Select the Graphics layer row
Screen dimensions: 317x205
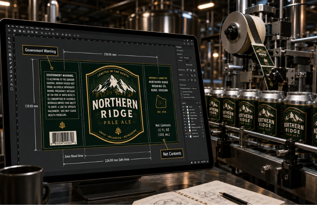[x=193, y=124]
